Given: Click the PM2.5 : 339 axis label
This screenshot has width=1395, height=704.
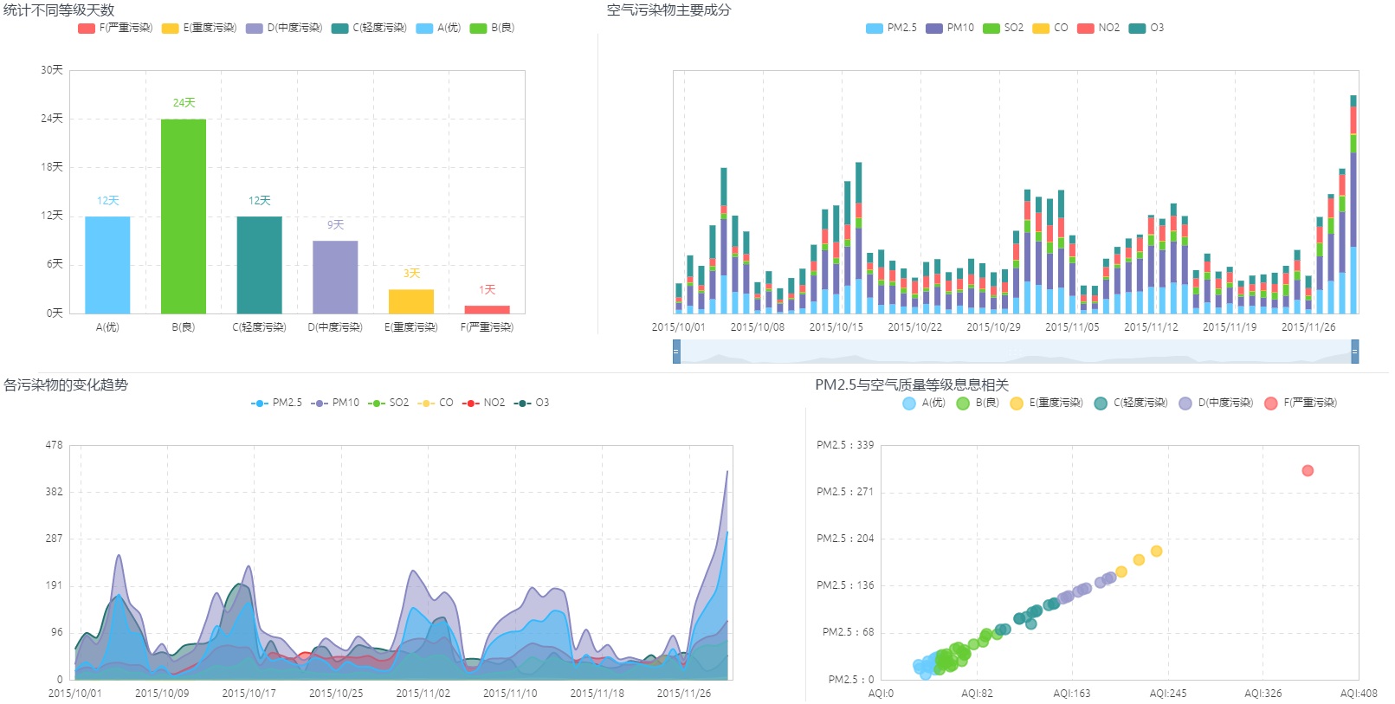Looking at the screenshot, I should pos(845,445).
